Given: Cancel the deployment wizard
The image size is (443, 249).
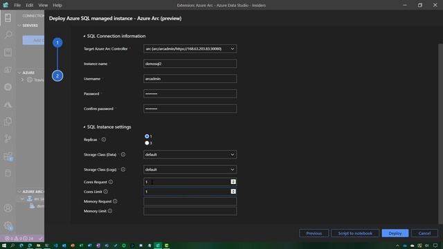Looking at the screenshot, I should click(424, 233).
